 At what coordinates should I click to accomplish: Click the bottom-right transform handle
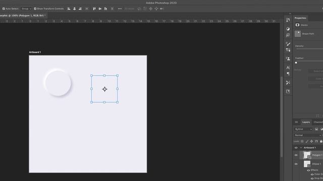click(x=118, y=102)
